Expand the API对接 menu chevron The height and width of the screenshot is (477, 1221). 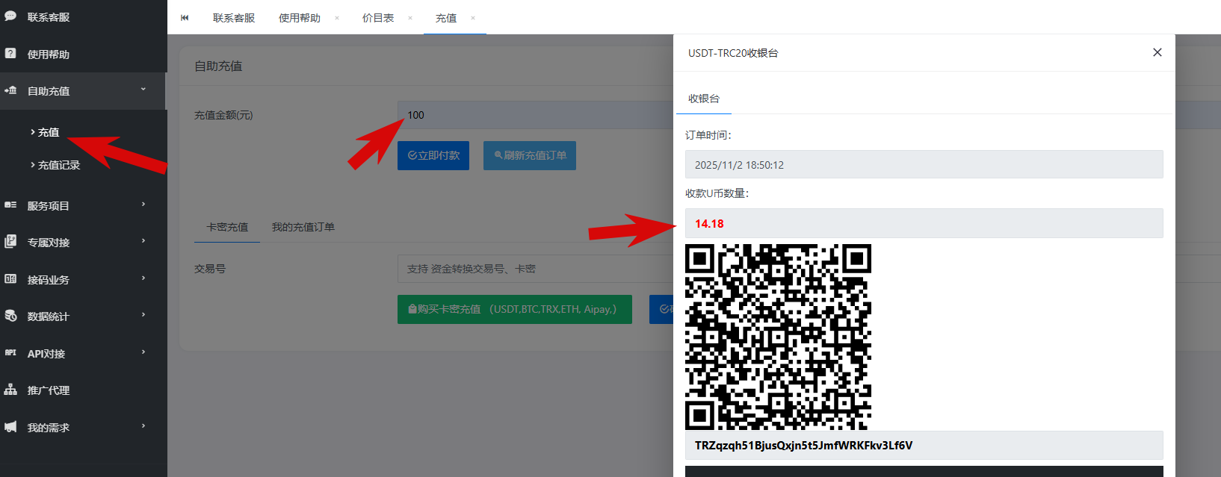tap(143, 352)
